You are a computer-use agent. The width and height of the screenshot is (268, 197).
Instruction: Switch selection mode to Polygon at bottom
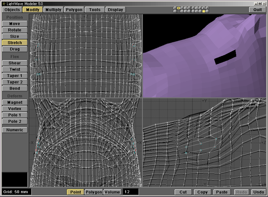(x=94, y=192)
